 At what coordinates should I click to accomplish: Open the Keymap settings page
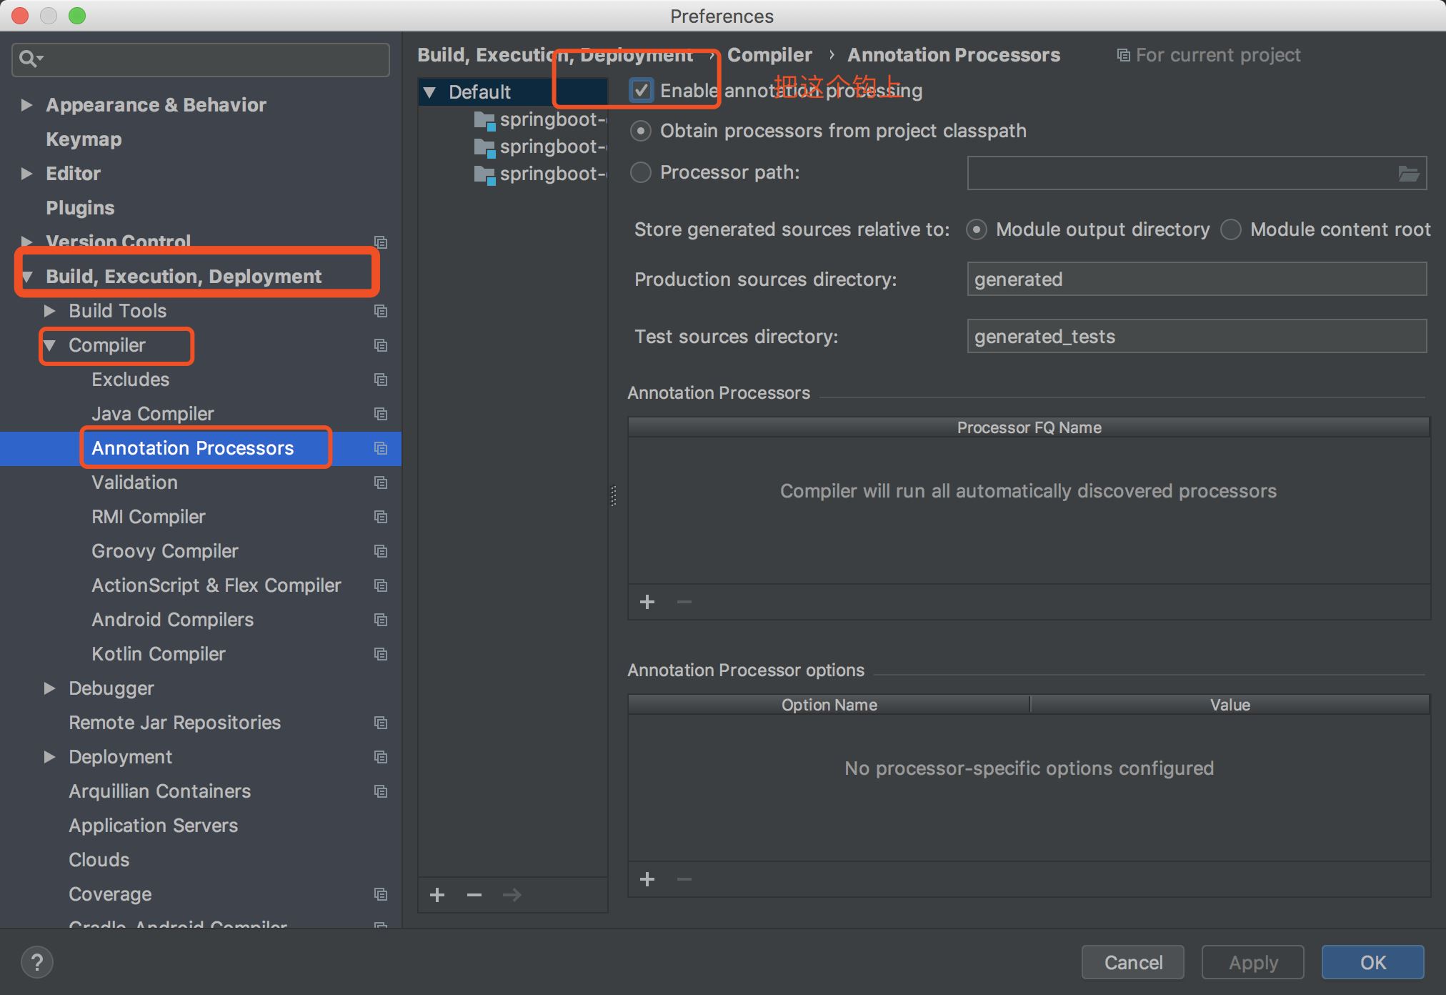(84, 139)
